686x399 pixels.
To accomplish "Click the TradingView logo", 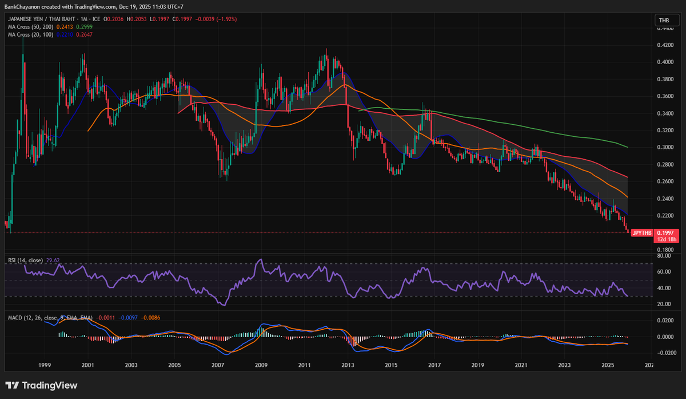I will 42,385.
